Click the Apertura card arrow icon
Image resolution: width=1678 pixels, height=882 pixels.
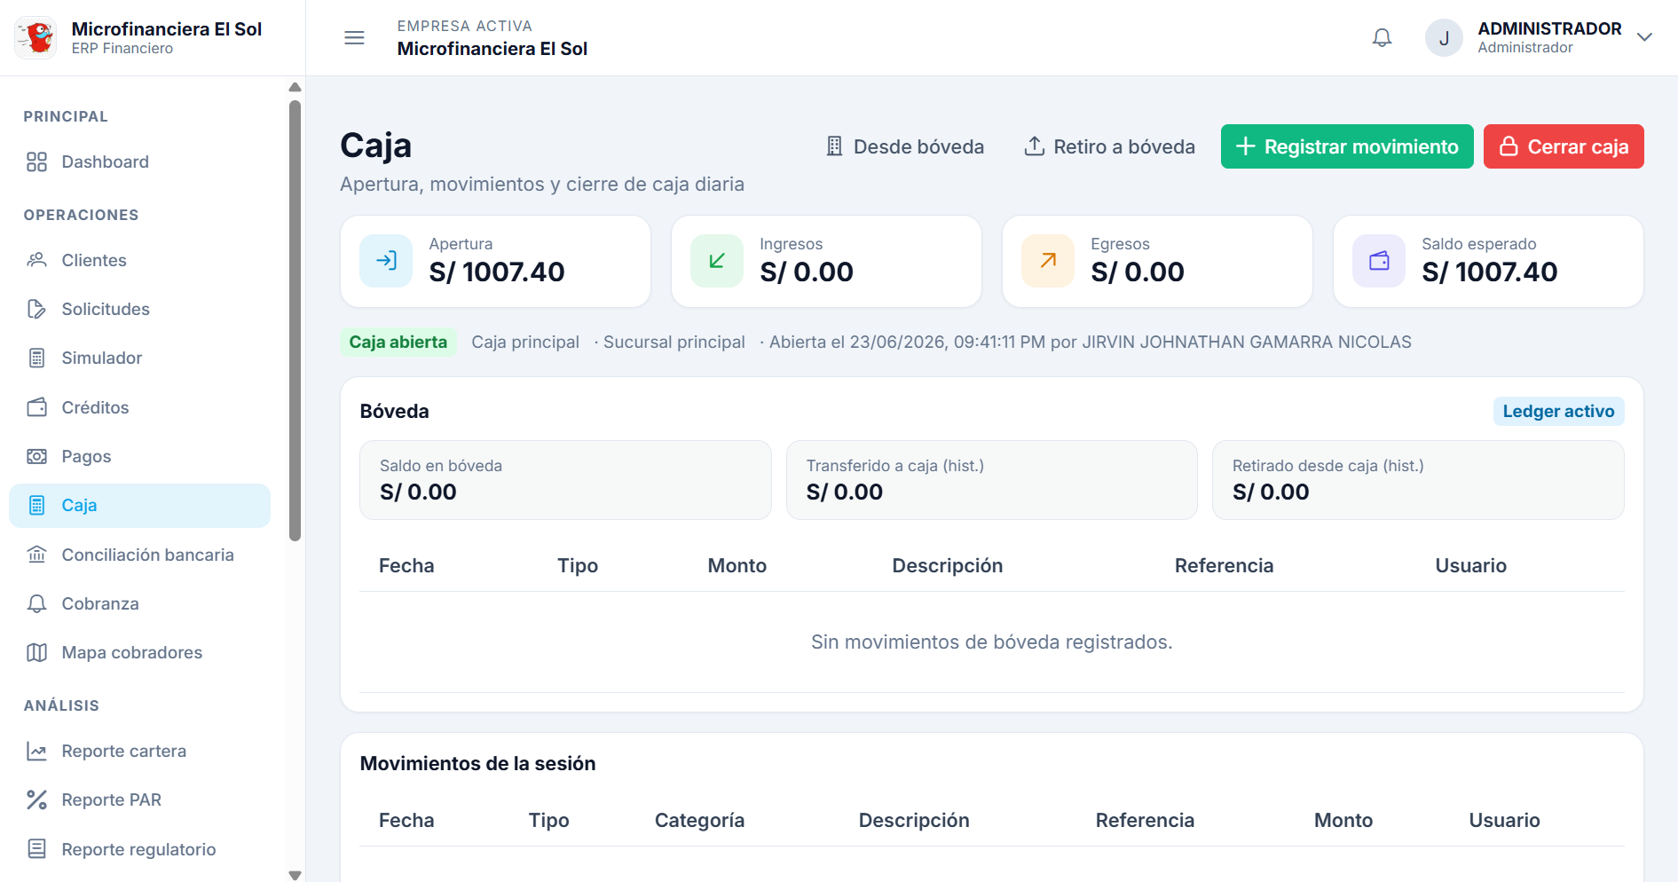386,261
